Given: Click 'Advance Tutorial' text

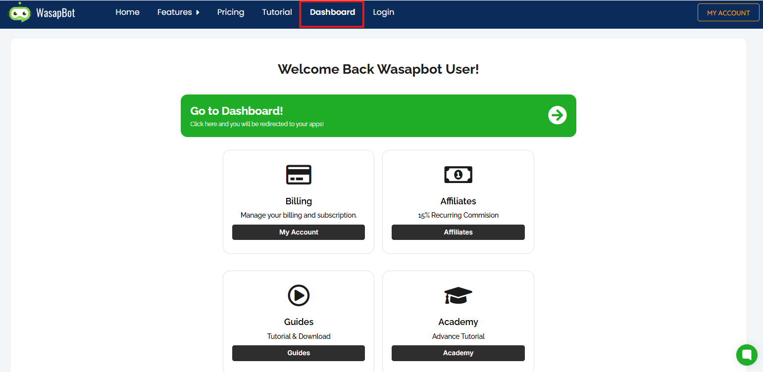Looking at the screenshot, I should [458, 336].
